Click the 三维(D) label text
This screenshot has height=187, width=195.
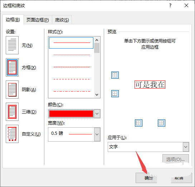click(29, 112)
